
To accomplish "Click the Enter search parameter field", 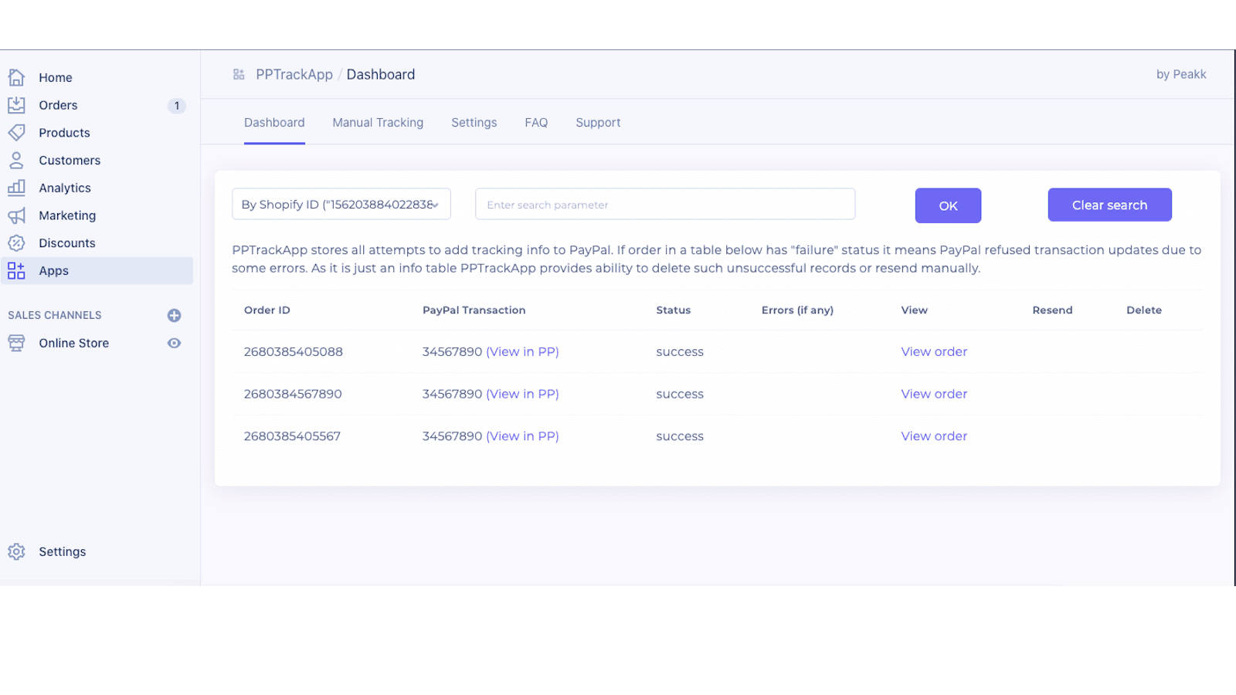I will point(664,205).
